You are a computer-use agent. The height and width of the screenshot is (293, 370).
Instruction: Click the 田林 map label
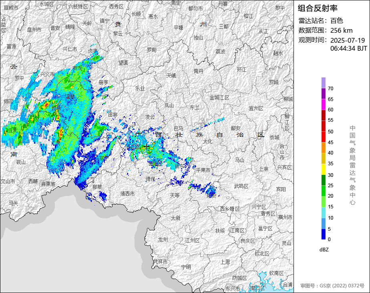pyautogui.click(x=113, y=115)
